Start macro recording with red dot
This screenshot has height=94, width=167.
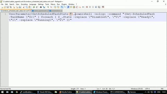pyautogui.click(x=87, y=7)
